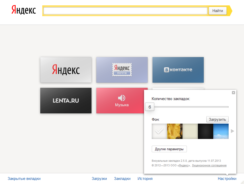Open Другие параметры settings
The height and width of the screenshot is (184, 244).
point(169,149)
